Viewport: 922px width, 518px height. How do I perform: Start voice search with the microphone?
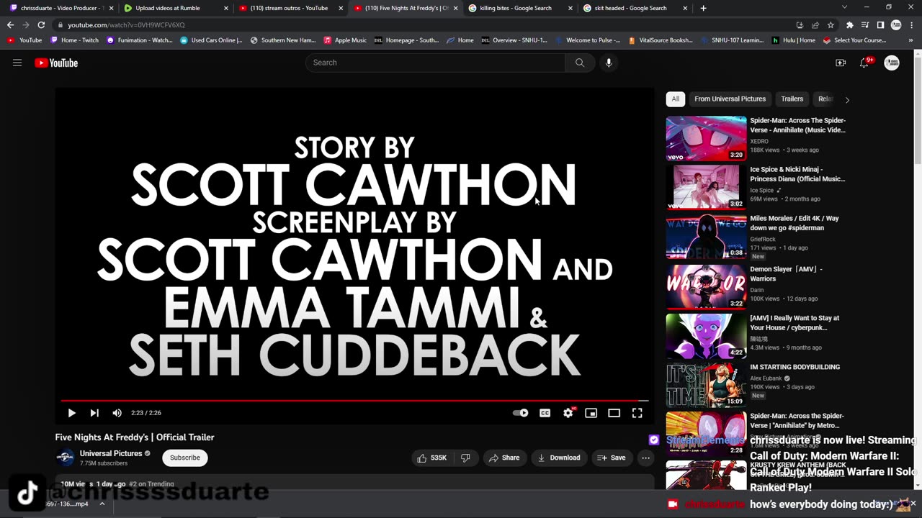(x=609, y=63)
